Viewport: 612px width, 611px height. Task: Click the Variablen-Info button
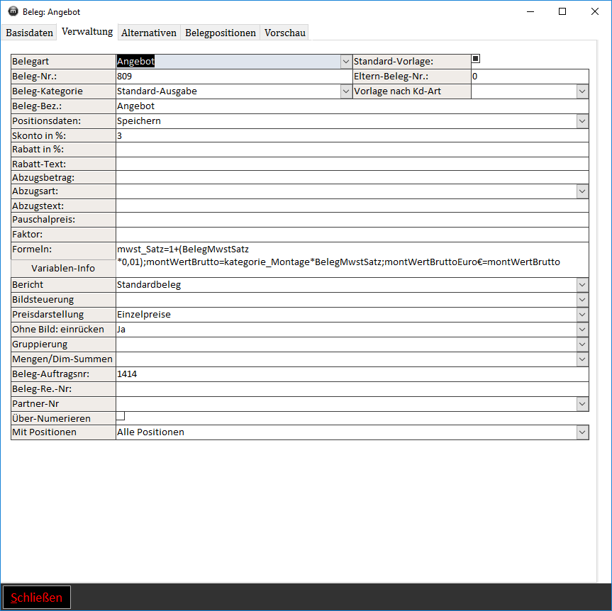(x=63, y=269)
